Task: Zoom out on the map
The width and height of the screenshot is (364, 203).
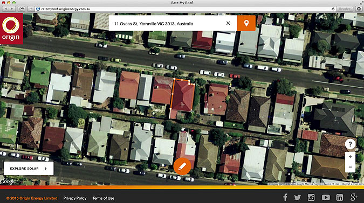Action: (350, 167)
